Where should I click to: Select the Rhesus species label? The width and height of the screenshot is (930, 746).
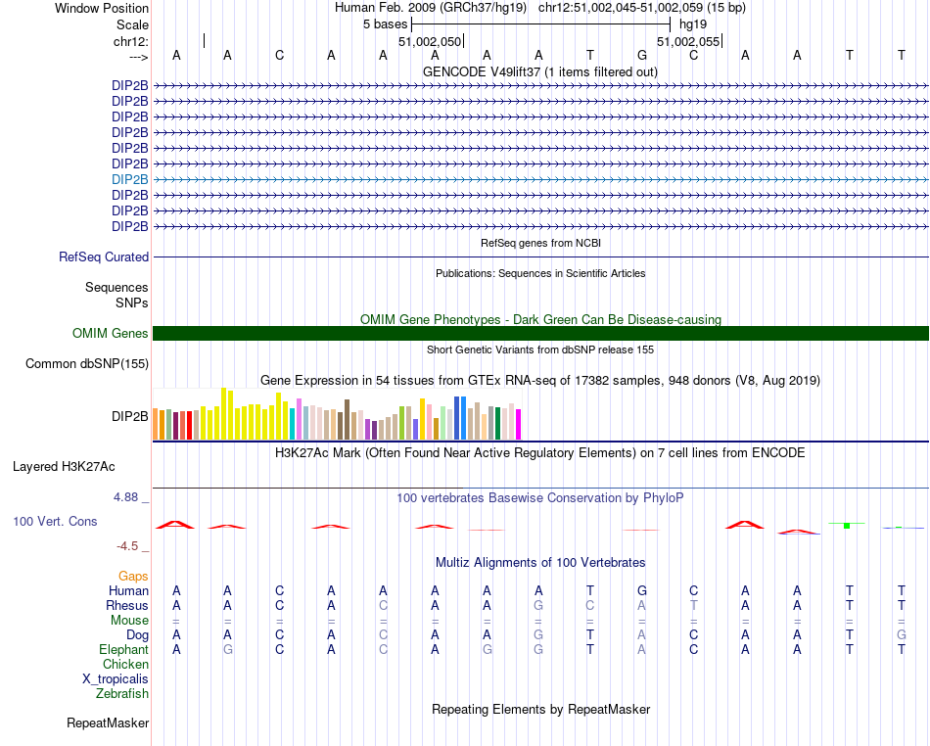[126, 605]
